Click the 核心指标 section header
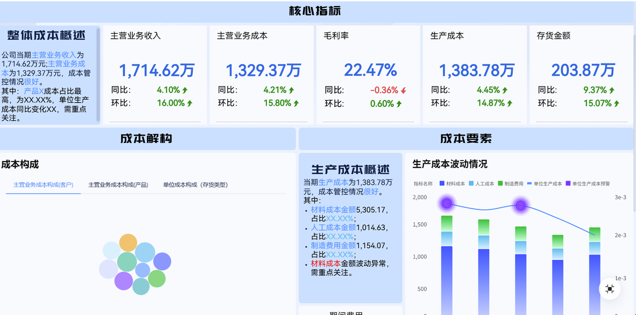 pos(315,11)
